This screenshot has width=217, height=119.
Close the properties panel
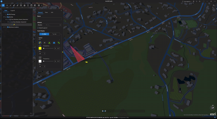[x=61, y=11]
